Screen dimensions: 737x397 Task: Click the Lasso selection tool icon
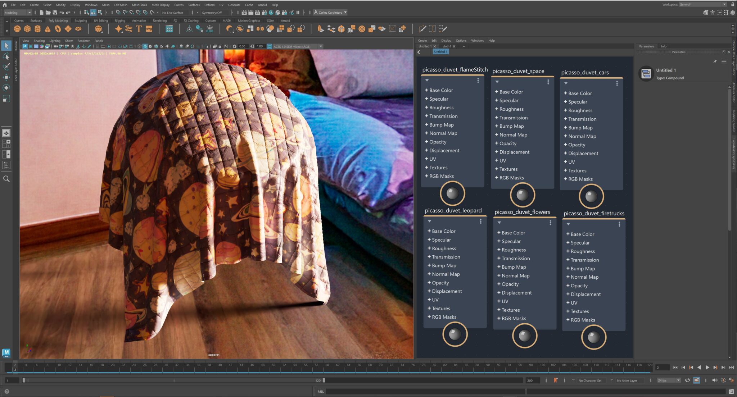coord(7,56)
